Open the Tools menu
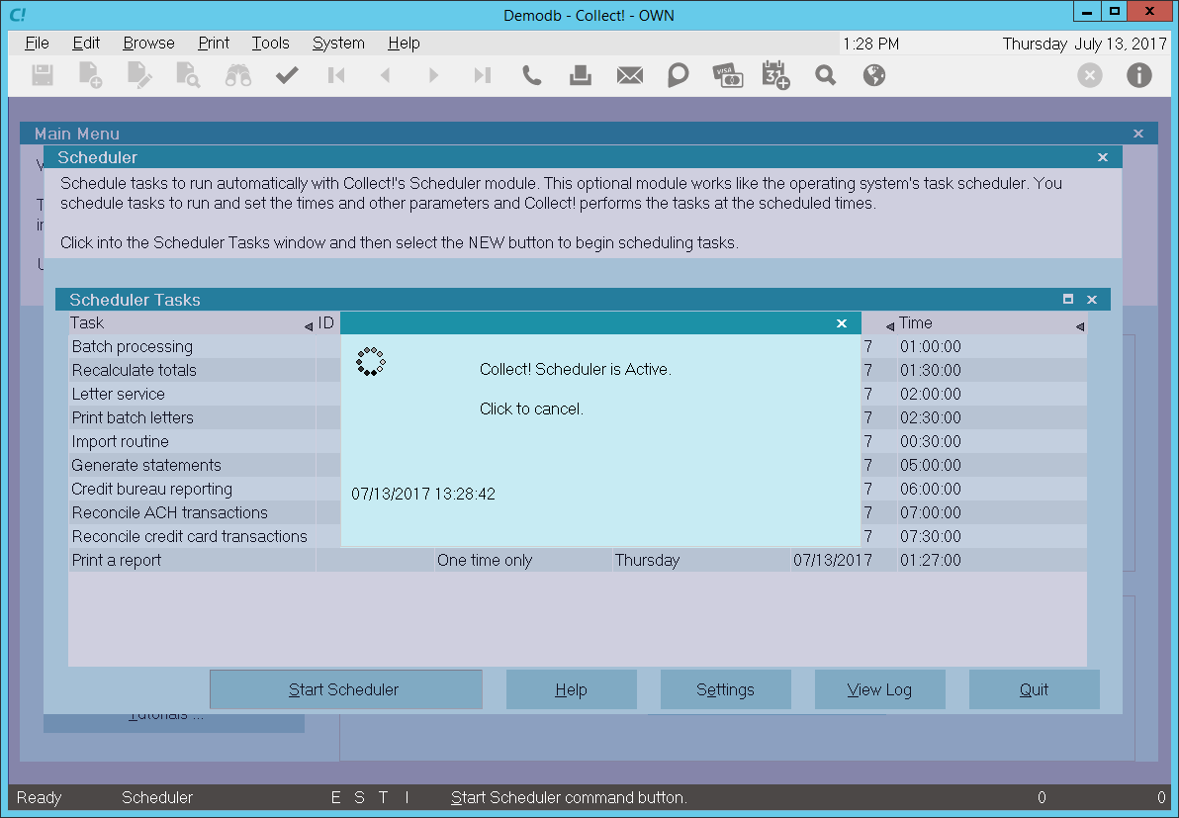Screen dimensions: 1179x818 (271, 43)
